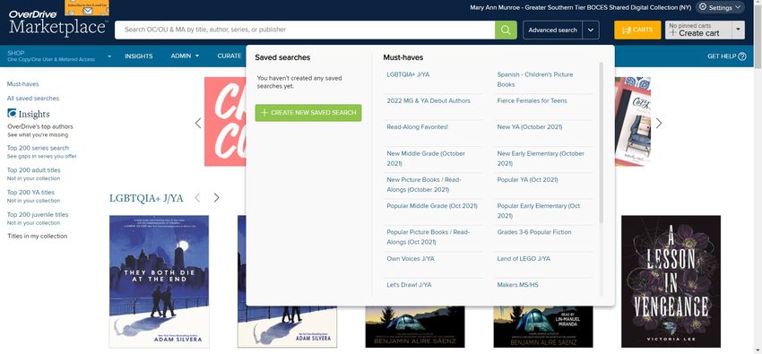Expand the SHOP menu arrow

(109, 56)
